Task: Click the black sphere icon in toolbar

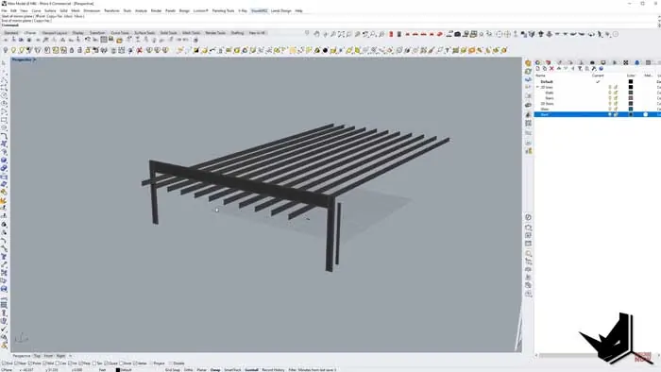Action: coord(325,50)
